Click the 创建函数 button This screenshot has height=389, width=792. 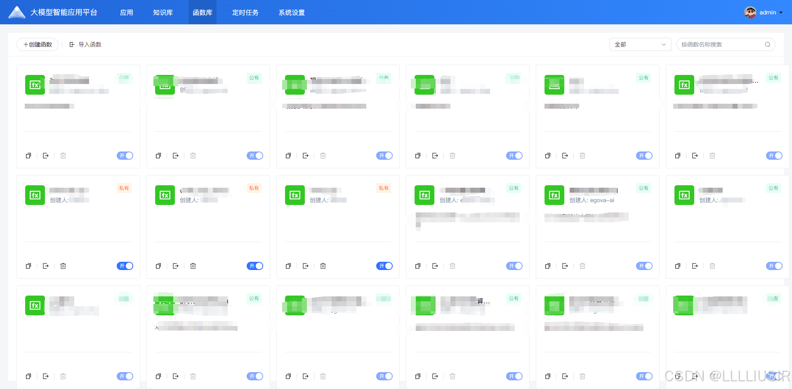pos(38,44)
